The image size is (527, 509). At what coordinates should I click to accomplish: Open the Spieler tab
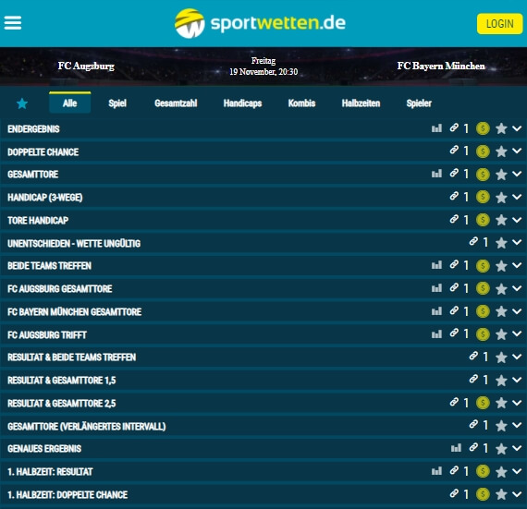pyautogui.click(x=419, y=103)
